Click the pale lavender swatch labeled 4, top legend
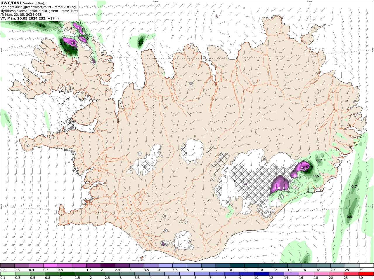The image size is (374, 280). click(165, 265)
